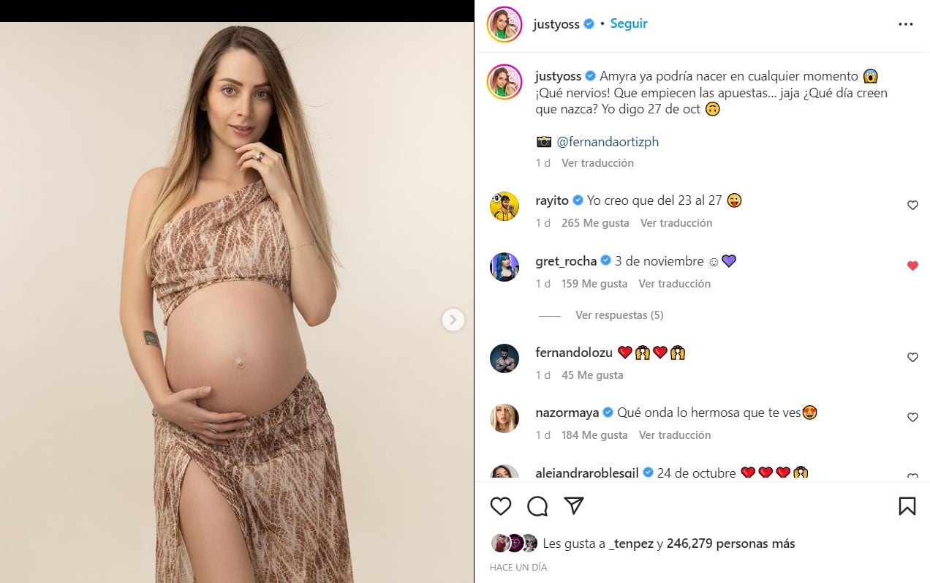
Task: Go to next photo with carousel arrow
Action: (x=453, y=320)
